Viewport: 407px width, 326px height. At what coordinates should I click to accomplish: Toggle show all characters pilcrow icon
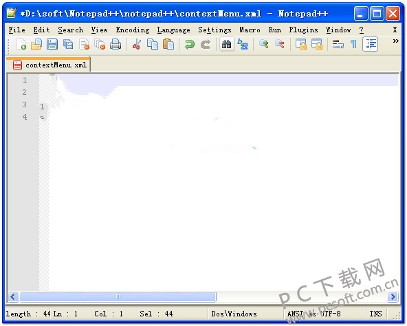point(353,44)
